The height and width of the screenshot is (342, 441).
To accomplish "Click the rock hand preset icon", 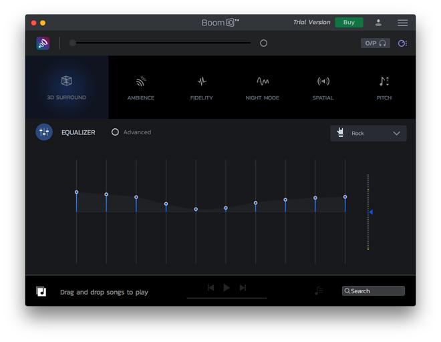I will [x=340, y=132].
